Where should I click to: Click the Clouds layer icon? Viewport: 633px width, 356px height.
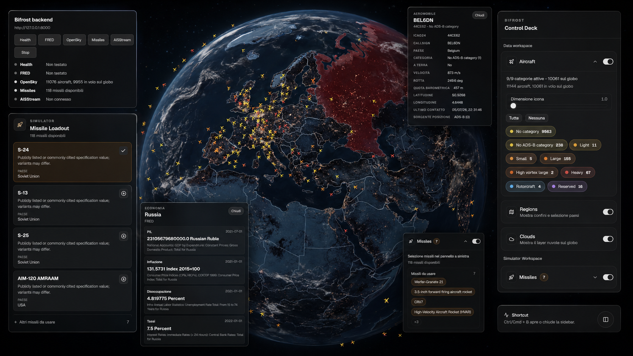(x=511, y=239)
